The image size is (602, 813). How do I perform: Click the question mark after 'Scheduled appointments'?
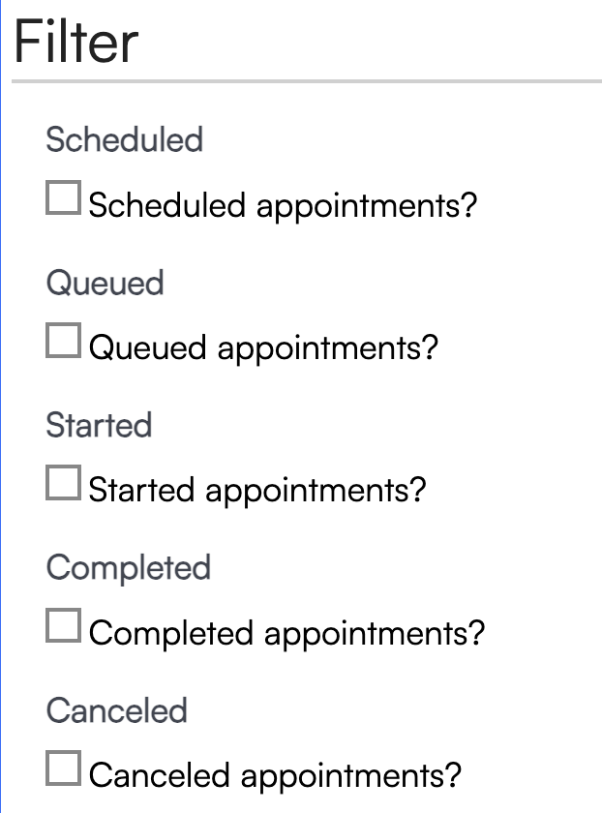[469, 205]
